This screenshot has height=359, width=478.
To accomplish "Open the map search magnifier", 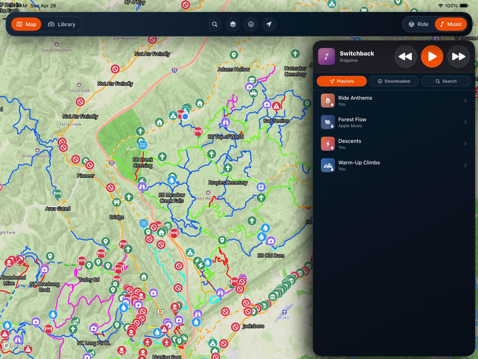I will 215,24.
